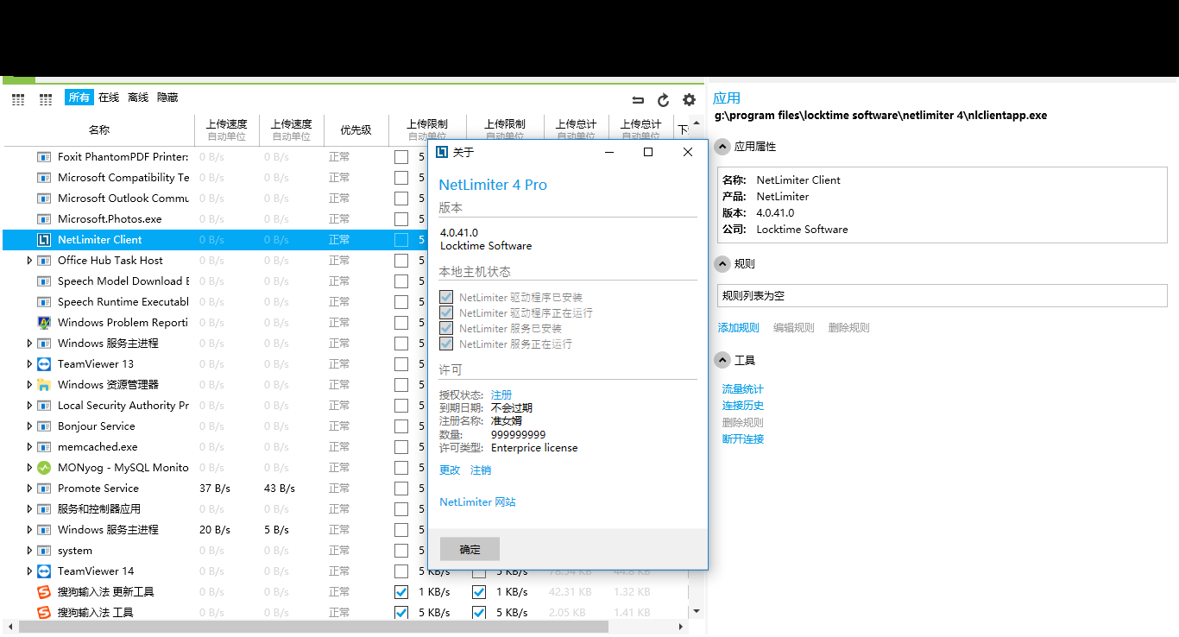This screenshot has height=637, width=1179.
Task: Switch to small grid view icon
Action: pos(46,99)
